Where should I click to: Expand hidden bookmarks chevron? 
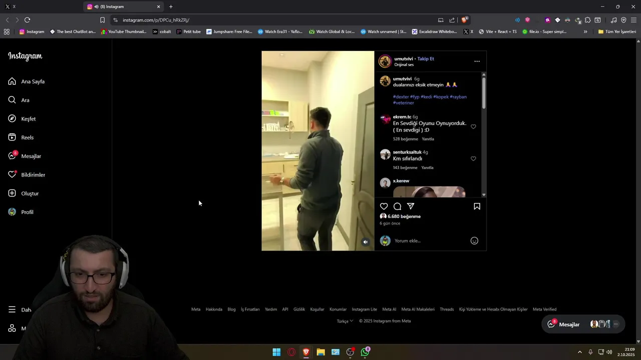pyautogui.click(x=585, y=31)
